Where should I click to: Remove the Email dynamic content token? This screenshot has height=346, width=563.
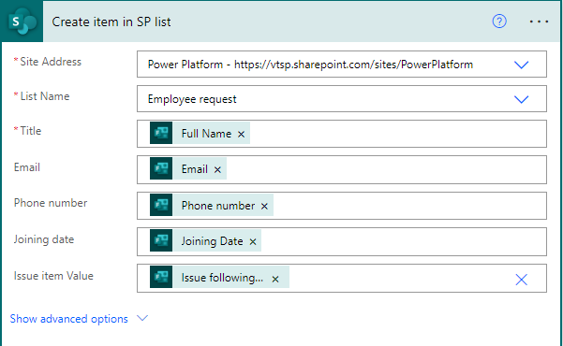217,169
